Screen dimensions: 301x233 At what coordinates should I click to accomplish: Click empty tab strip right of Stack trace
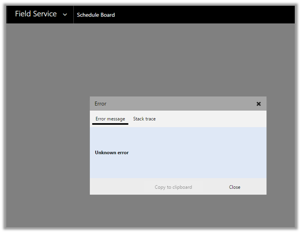[211, 119]
